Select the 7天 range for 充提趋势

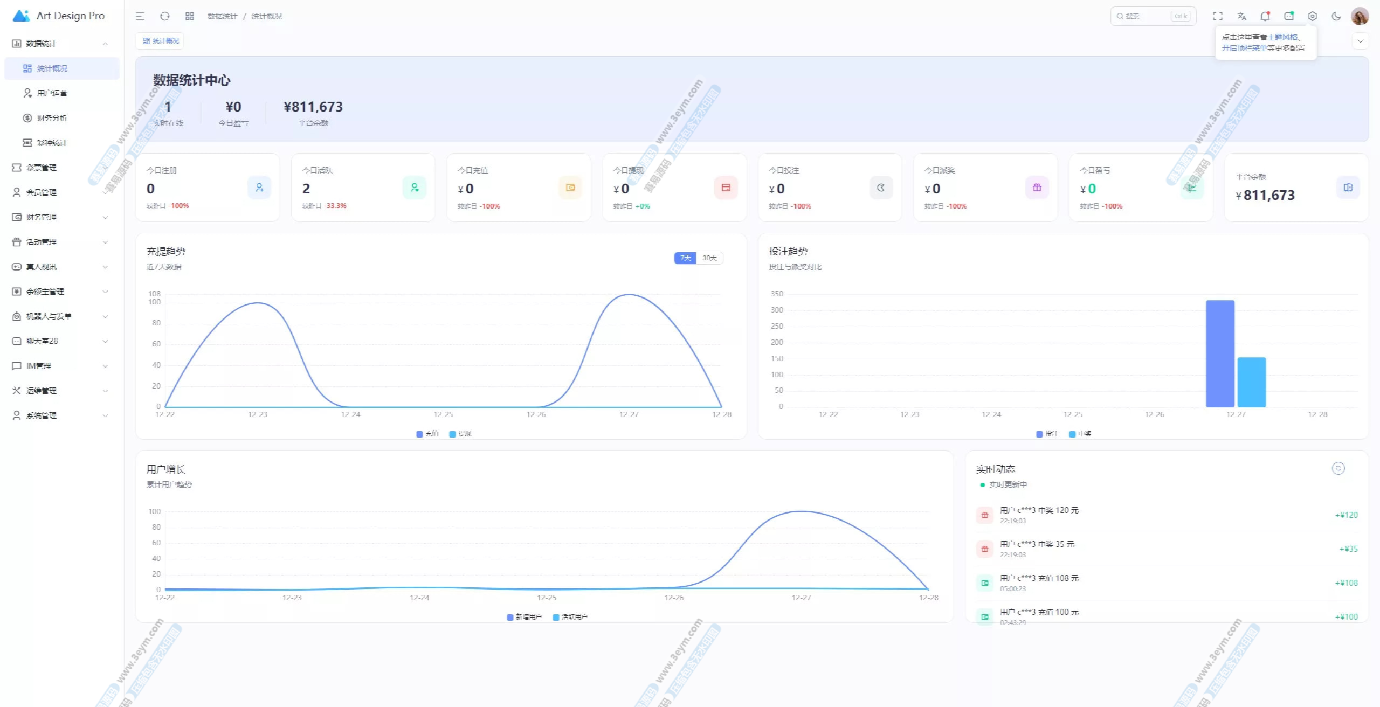pyautogui.click(x=685, y=258)
